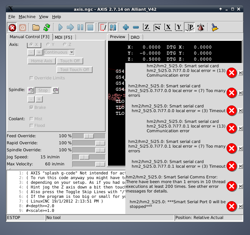Increase spindle speed with plus button

(x=39, y=99)
